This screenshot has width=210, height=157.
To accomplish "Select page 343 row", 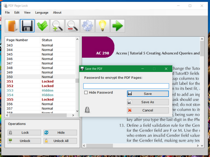I will point(40,45).
